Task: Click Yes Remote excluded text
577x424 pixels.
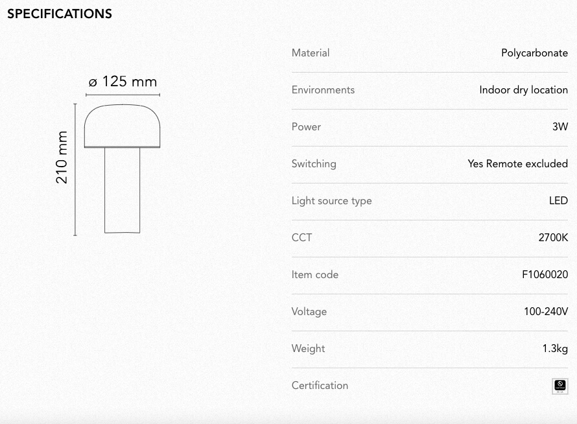Action: pyautogui.click(x=517, y=163)
